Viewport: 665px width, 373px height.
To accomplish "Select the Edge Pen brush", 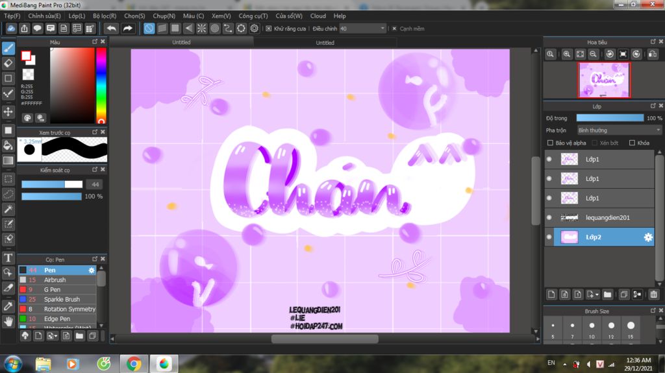I will point(57,319).
